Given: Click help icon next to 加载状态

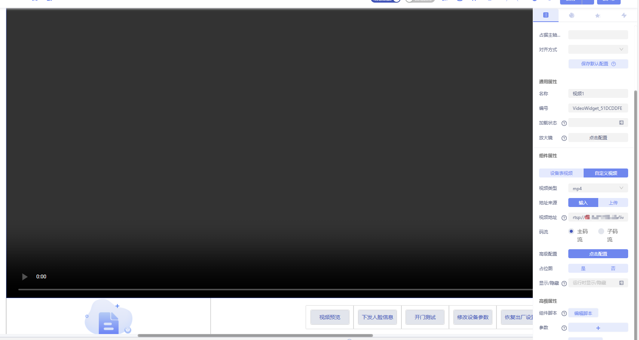Looking at the screenshot, I should [564, 123].
